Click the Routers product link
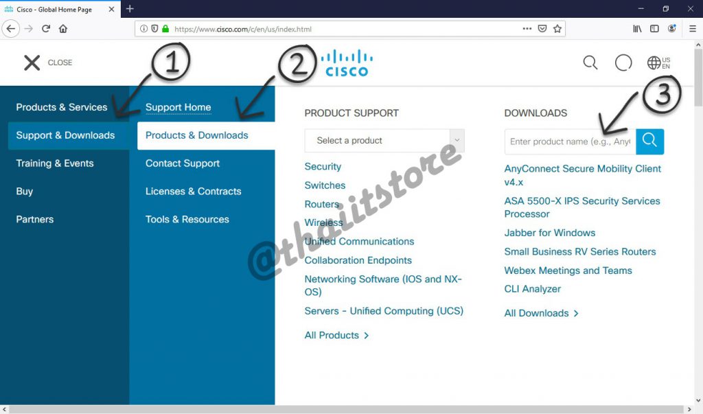The height and width of the screenshot is (414, 703). coord(322,204)
